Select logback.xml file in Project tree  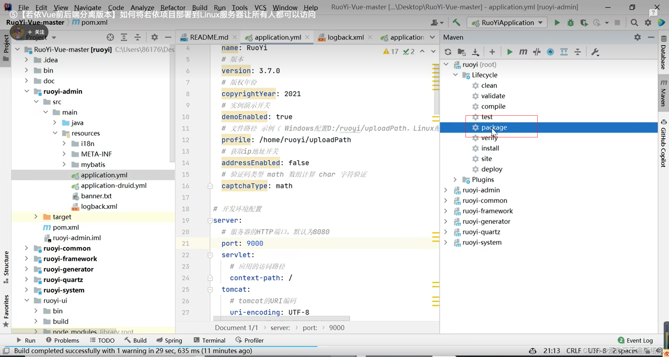[x=99, y=206]
